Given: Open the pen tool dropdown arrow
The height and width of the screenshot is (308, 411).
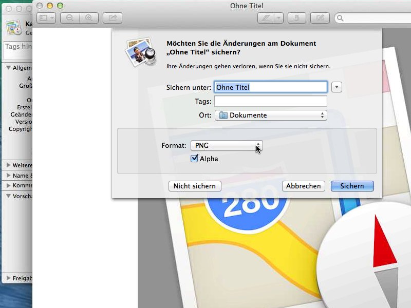Looking at the screenshot, I should pyautogui.click(x=278, y=18).
